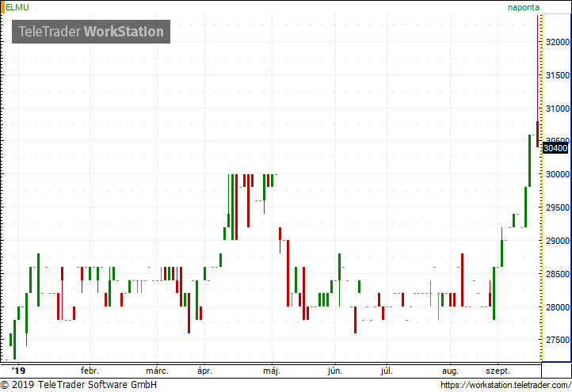Screen dimensions: 572x392
Task: Click the current price tag 30400
Action: pyautogui.click(x=555, y=148)
